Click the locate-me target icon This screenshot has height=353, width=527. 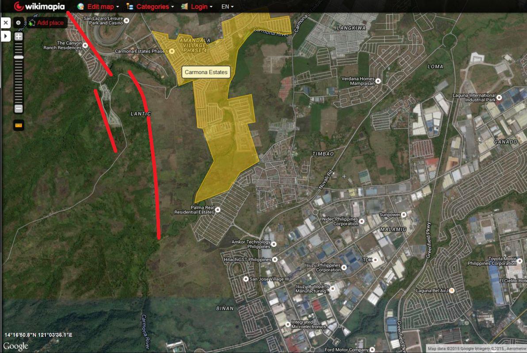click(19, 23)
